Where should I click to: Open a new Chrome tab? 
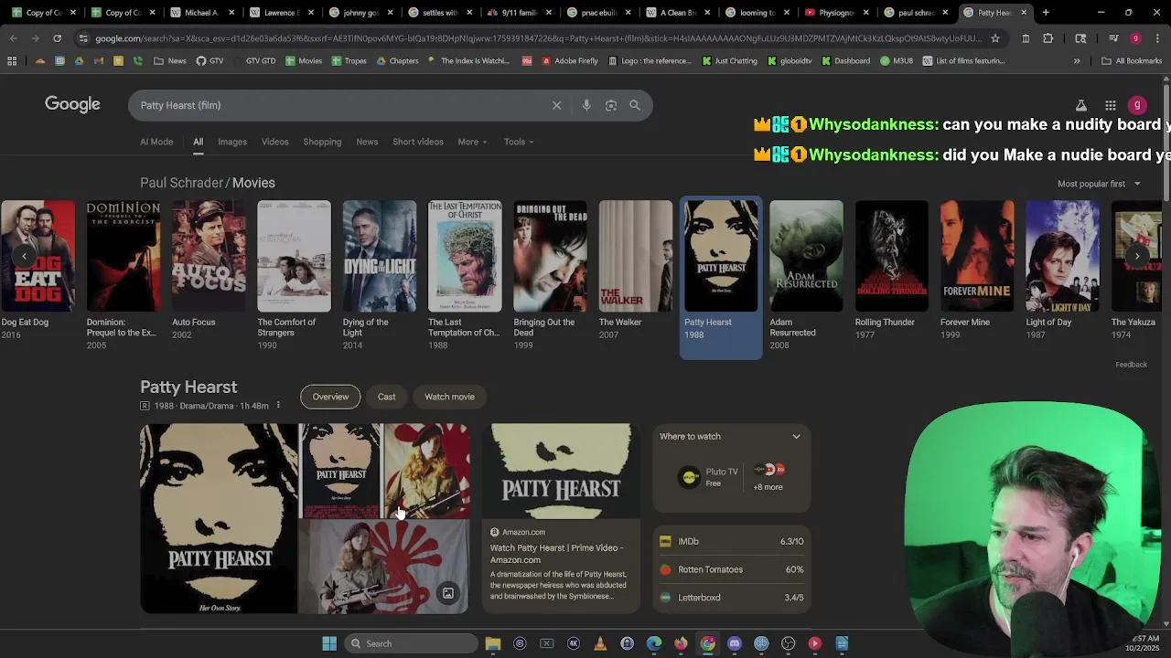pos(1046,13)
